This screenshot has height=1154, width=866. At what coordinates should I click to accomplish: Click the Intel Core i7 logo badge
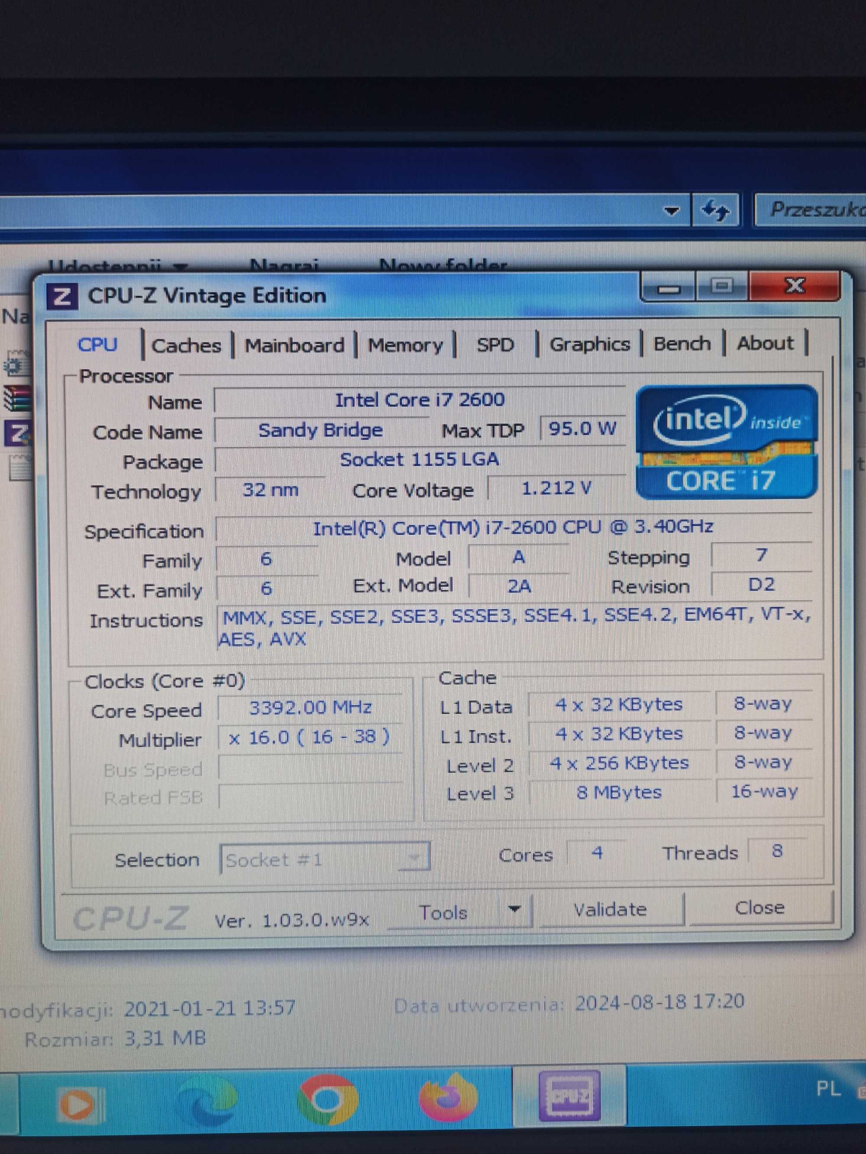pos(727,442)
